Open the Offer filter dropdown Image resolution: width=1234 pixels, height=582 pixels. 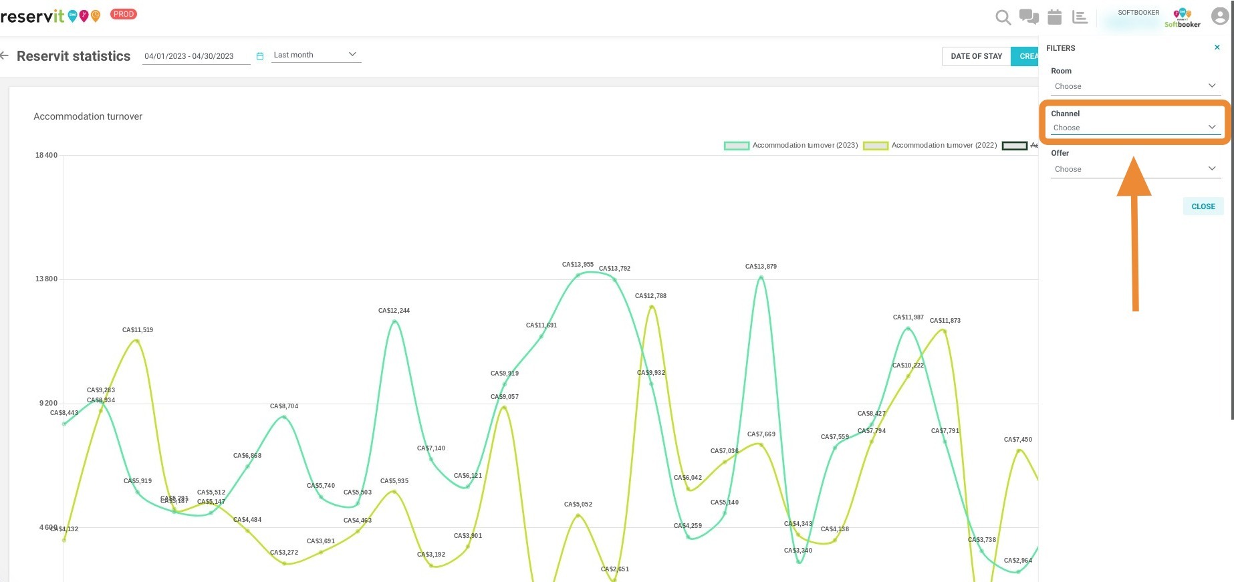coord(1136,169)
